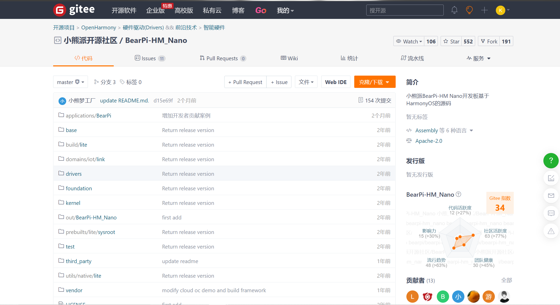This screenshot has width=560, height=305.
Task: Click the 小熊梦工厂 commit author avatar
Action: tap(62, 101)
